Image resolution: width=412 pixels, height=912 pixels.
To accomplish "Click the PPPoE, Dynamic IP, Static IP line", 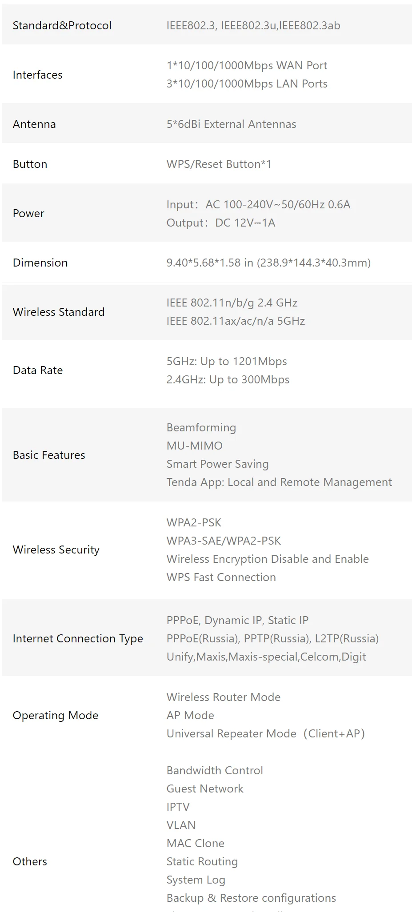I will 237,621.
